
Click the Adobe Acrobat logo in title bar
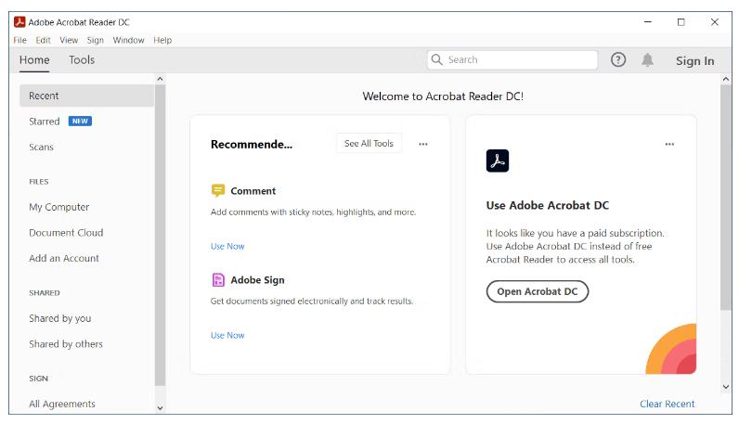(19, 22)
